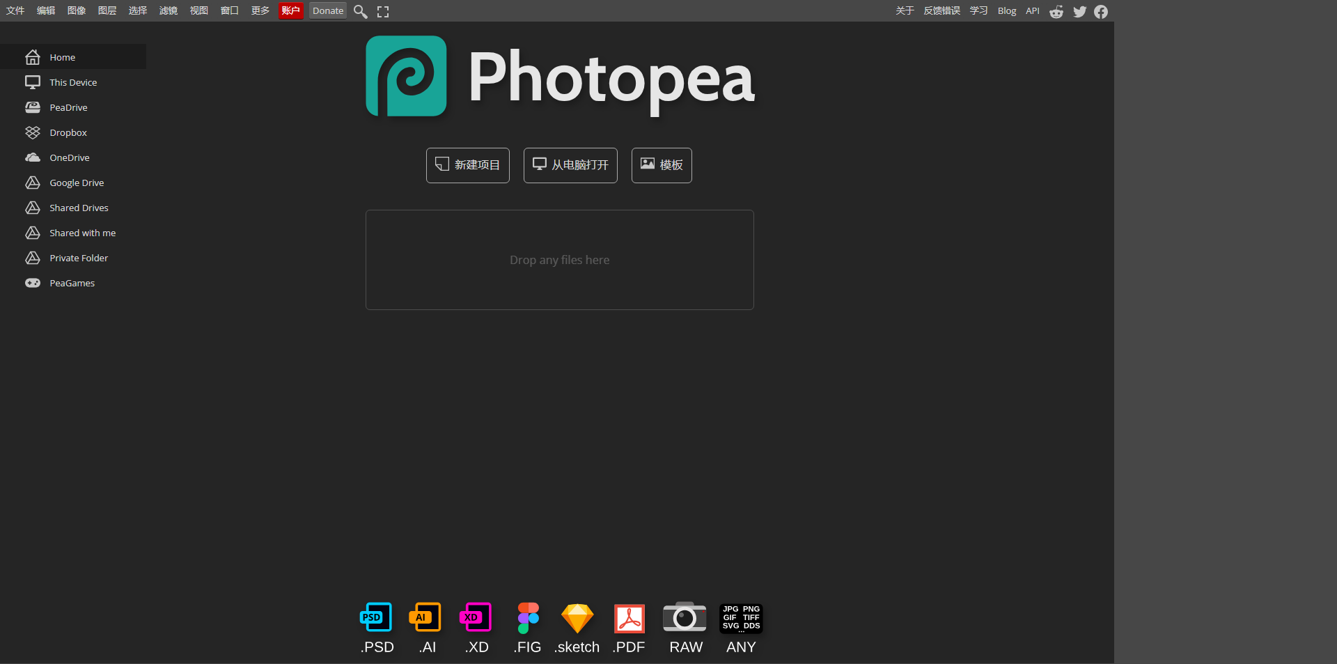Select the Shared with me label
Screen dimensions: 1337x664
coord(83,233)
